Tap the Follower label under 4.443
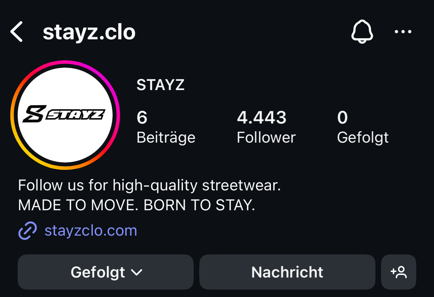The image size is (434, 297). tap(266, 137)
